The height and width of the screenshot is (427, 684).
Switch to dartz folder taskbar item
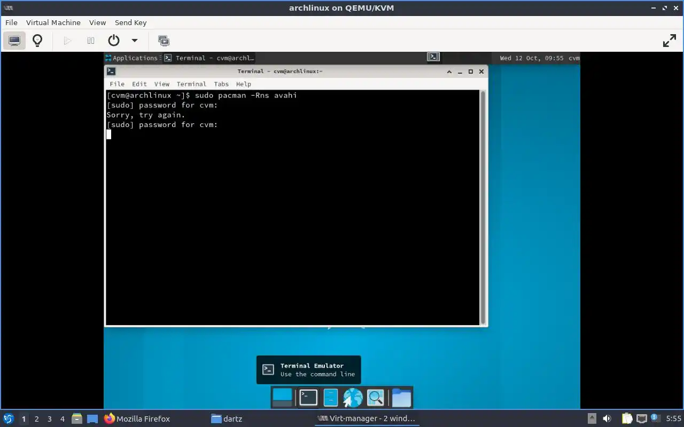pos(227,418)
